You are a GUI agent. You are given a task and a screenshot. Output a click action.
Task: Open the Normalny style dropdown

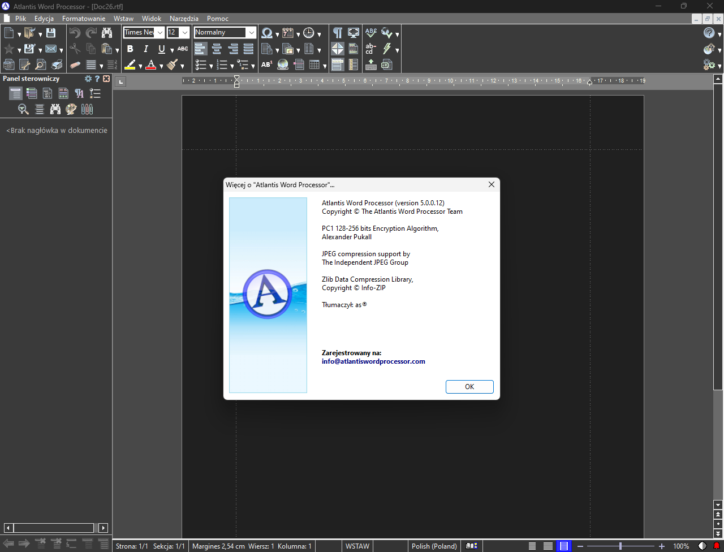tap(251, 33)
